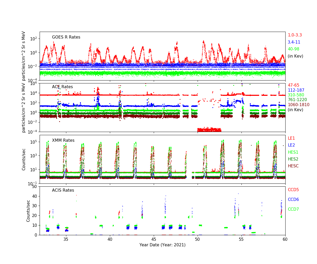Click the green CCD7 legend label
The image size is (317, 264).
(293, 209)
